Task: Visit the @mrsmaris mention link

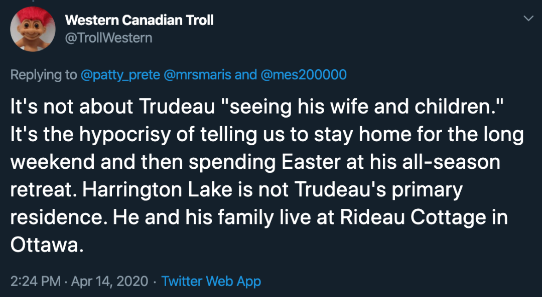Action: [198, 75]
